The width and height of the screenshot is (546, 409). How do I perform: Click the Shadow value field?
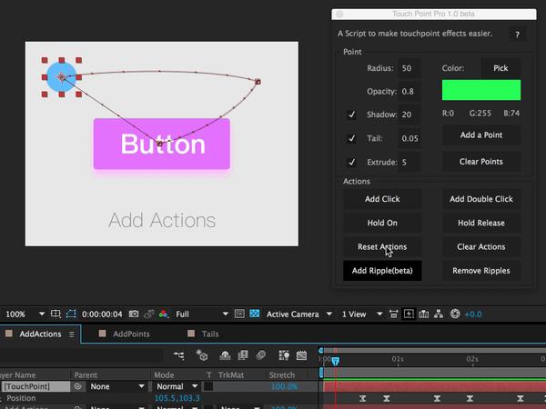point(409,115)
